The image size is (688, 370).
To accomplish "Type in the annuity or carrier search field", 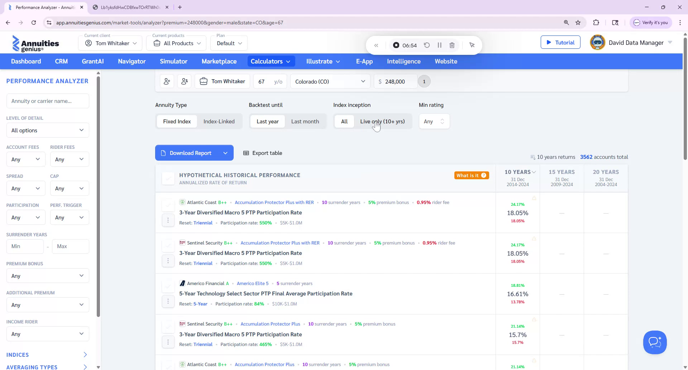I will (47, 101).
